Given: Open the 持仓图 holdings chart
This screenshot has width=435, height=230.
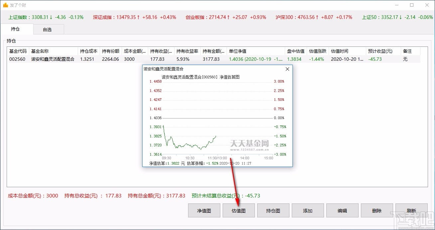Looking at the screenshot, I should coord(273,210).
